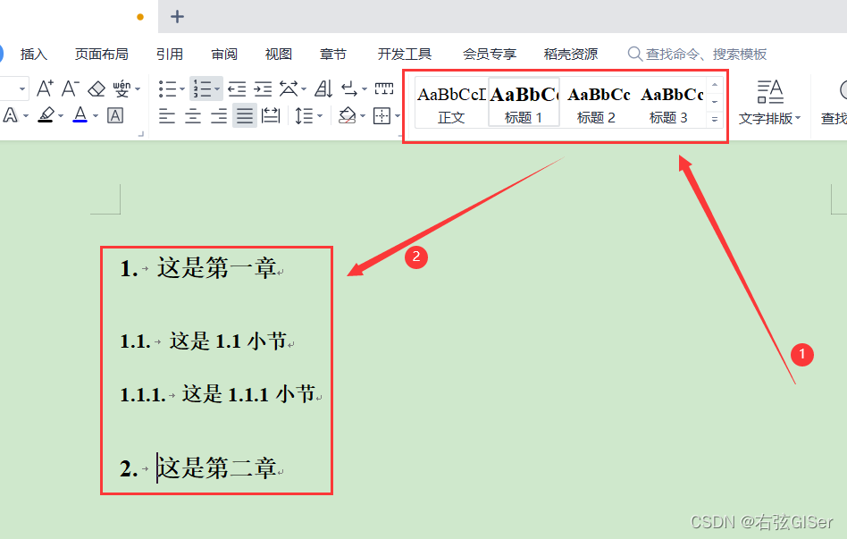Click the Chinese layout character scaling icon
Image resolution: width=847 pixels, height=539 pixels.
click(x=289, y=88)
